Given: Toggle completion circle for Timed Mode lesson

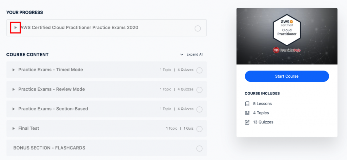Looking at the screenshot, I should (x=200, y=70).
